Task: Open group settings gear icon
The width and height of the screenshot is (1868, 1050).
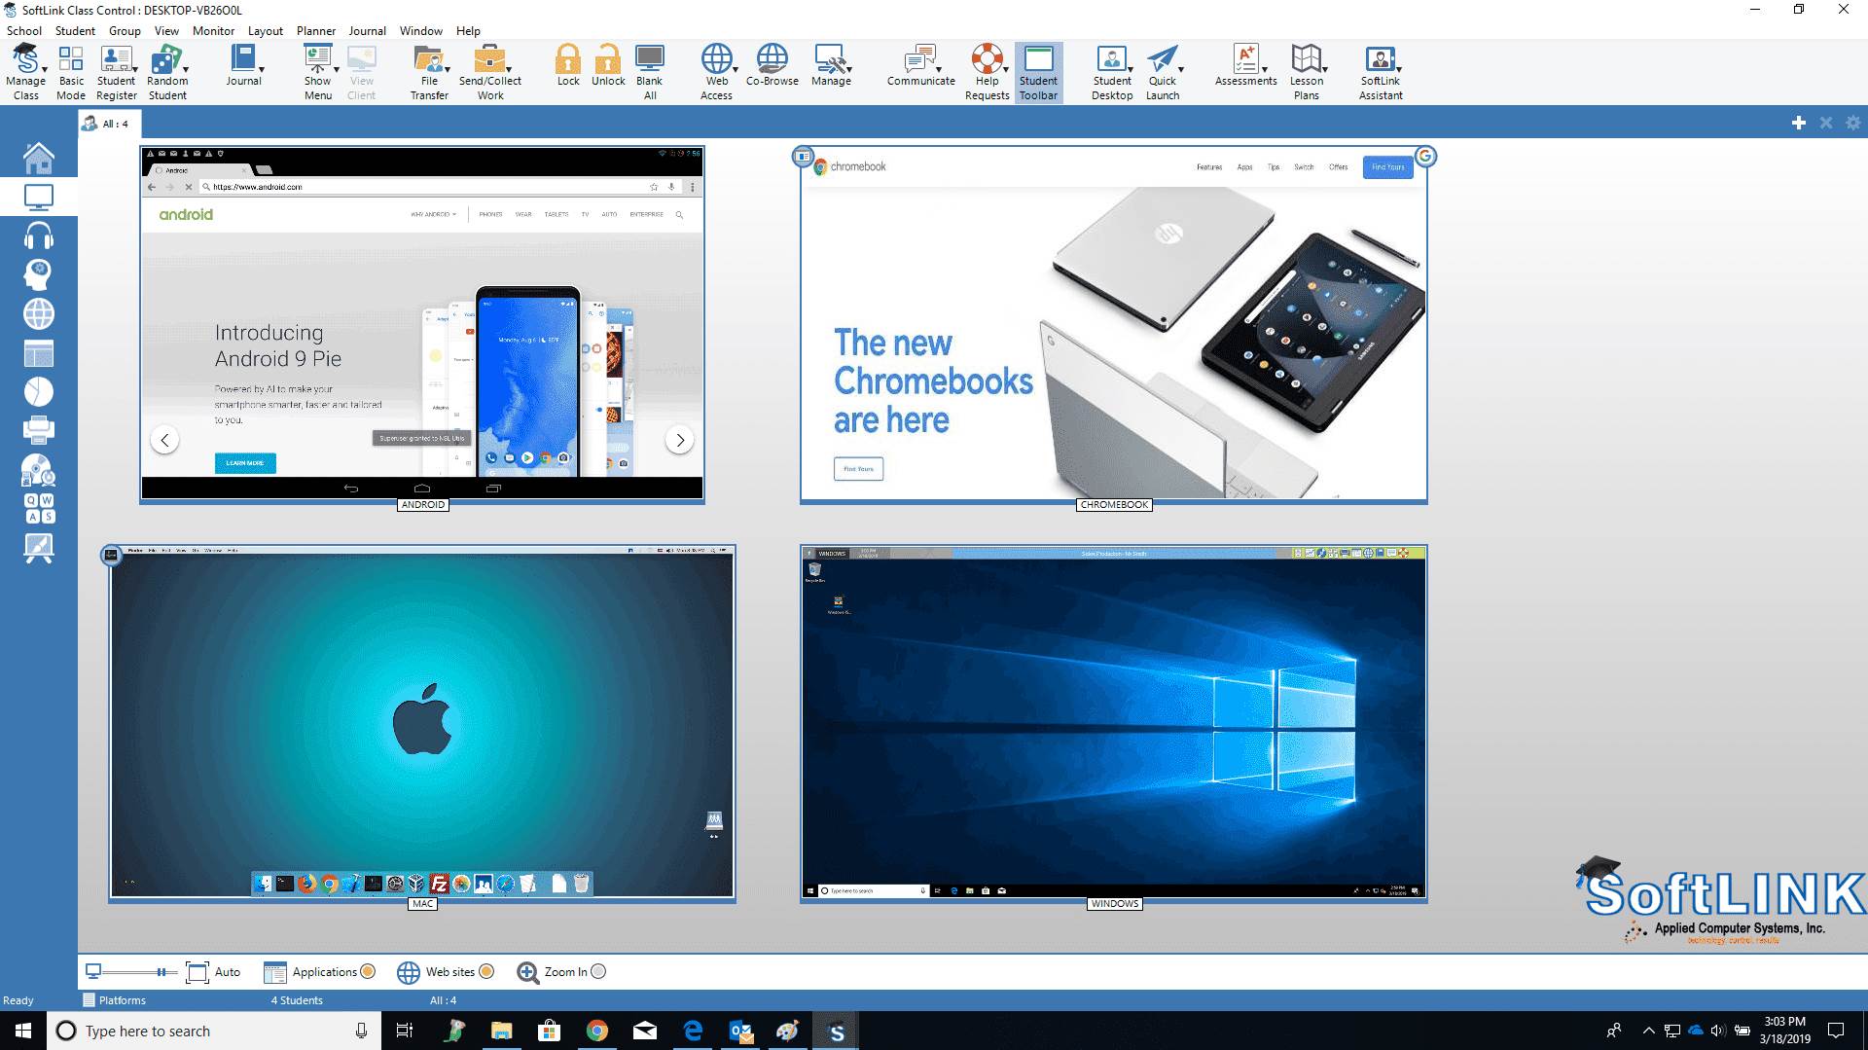Action: coord(1852,123)
